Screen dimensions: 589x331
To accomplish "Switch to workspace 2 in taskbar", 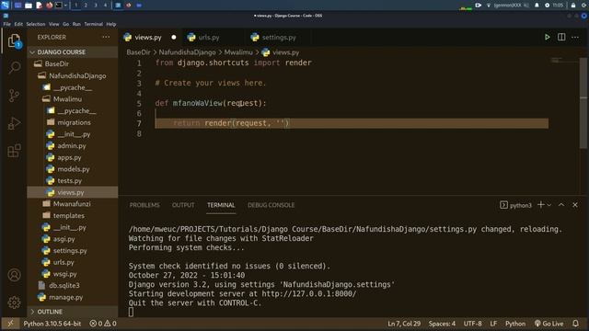I will tap(86, 6).
